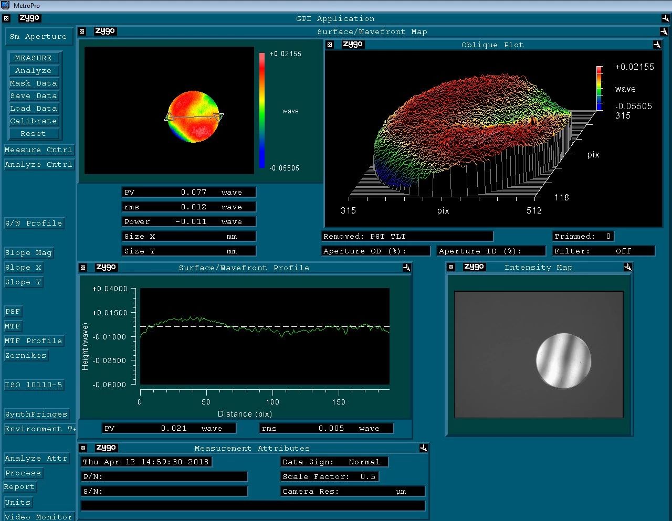Screen dimensions: 672x521
Task: Click the Analyze button
Action: [x=34, y=70]
